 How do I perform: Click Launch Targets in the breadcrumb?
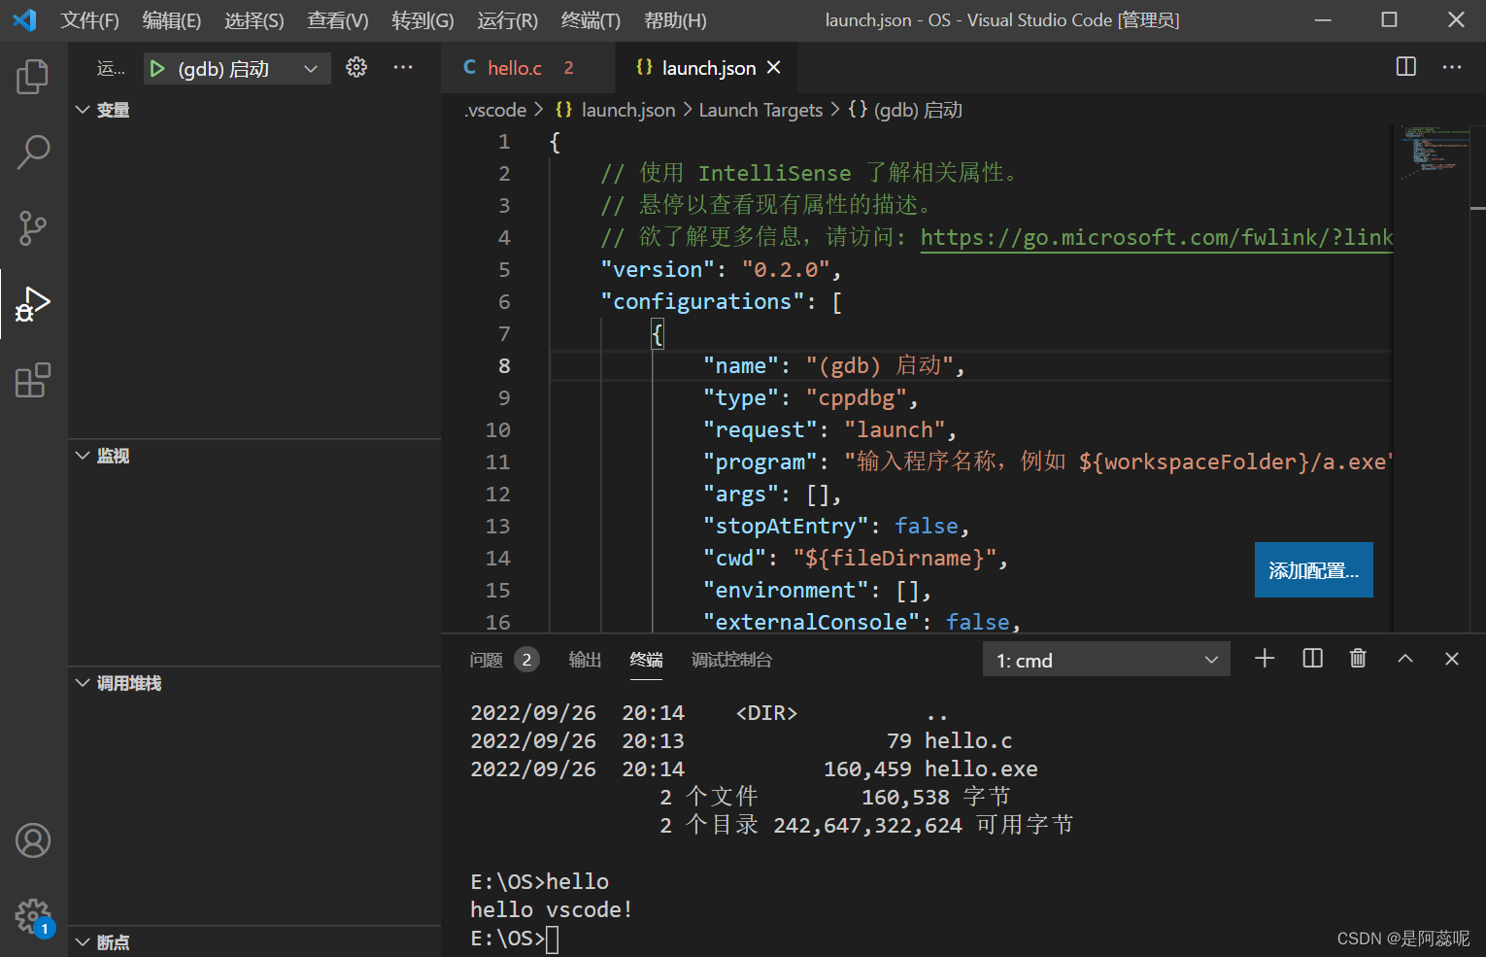[760, 110]
